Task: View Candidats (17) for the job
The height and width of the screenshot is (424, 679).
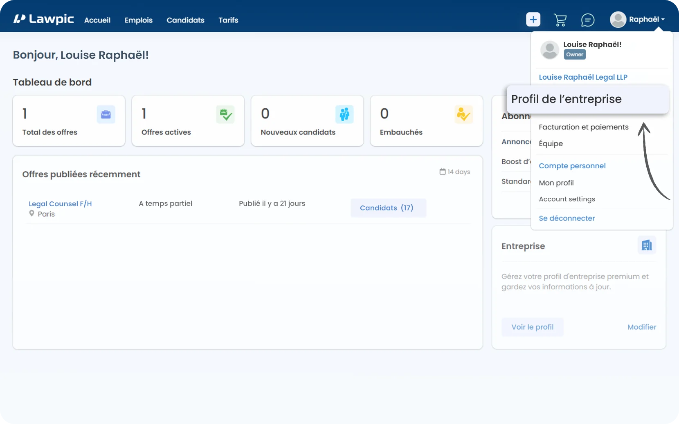Action: coord(388,208)
